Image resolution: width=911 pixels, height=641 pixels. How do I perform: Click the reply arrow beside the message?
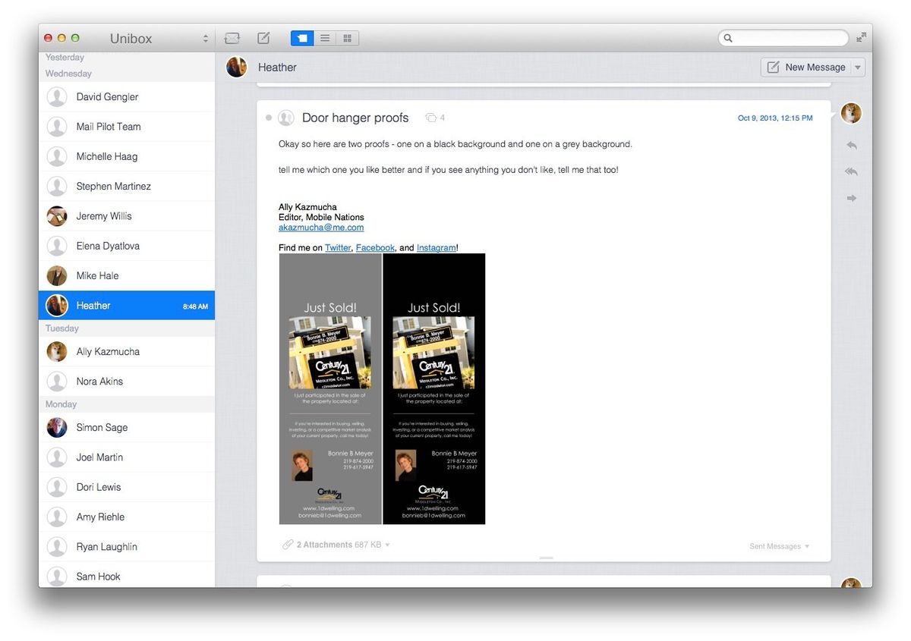click(x=851, y=145)
